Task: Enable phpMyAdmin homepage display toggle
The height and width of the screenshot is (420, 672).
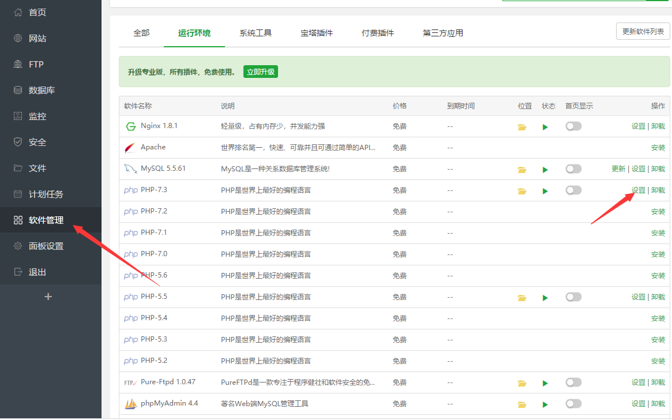Action: click(573, 403)
